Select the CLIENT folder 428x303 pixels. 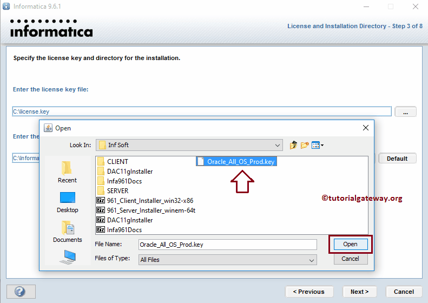pyautogui.click(x=117, y=161)
